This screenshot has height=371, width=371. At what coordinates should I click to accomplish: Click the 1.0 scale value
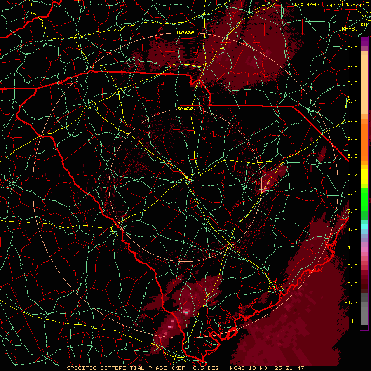pos(352,248)
